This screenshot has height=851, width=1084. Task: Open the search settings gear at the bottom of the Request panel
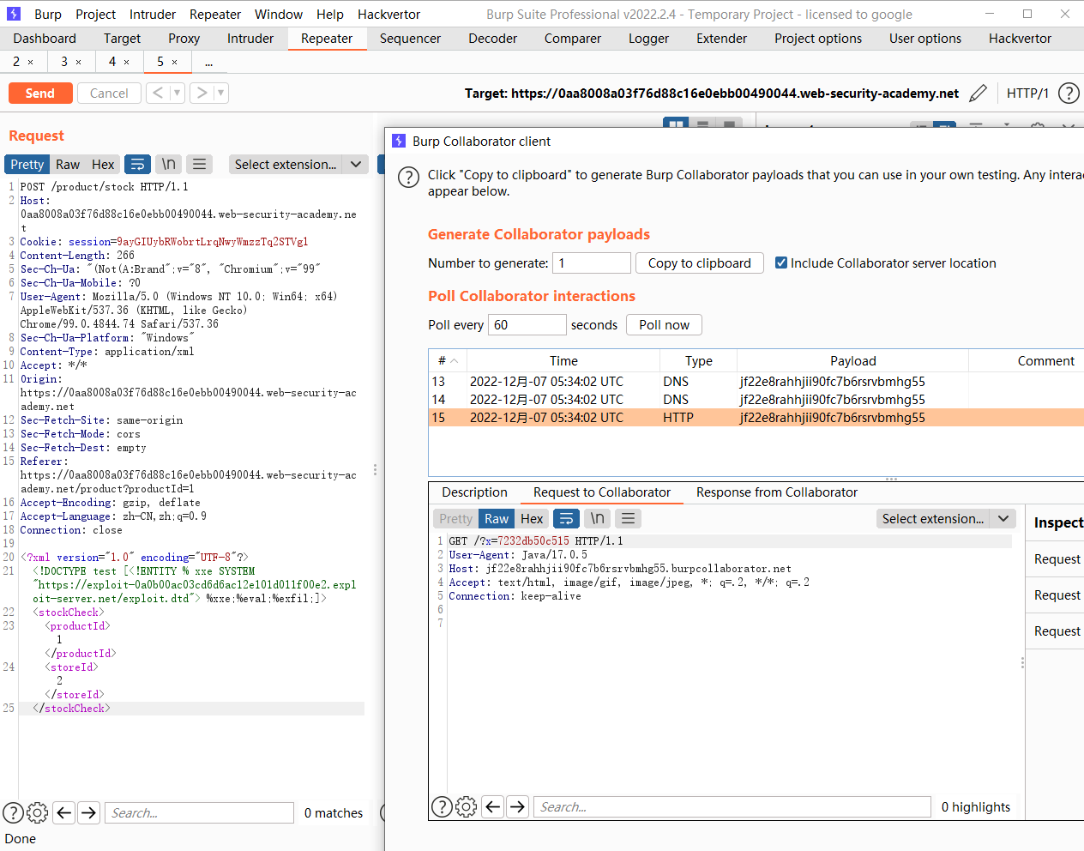click(37, 812)
